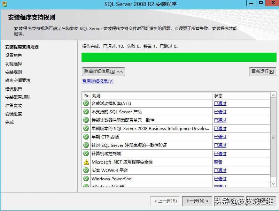Click the SQL Server icon in the title bar

[x=5, y=4]
